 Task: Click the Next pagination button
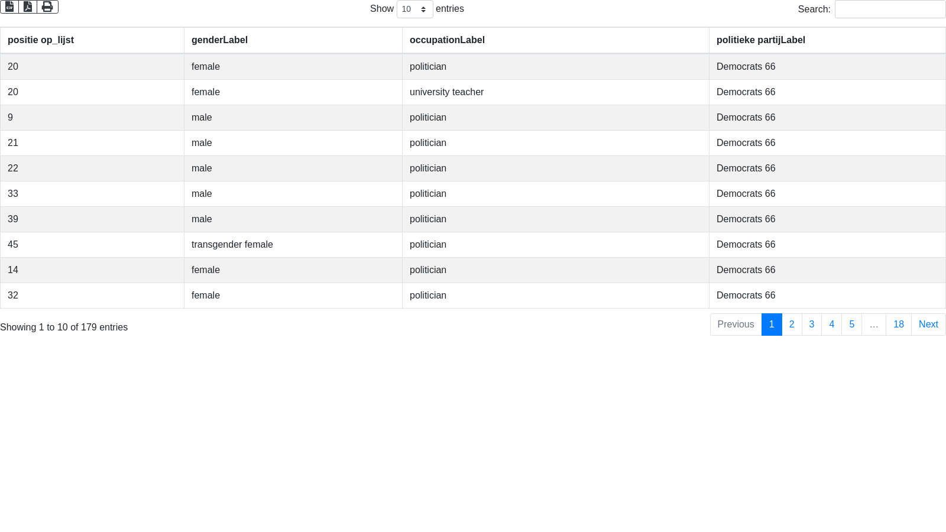pyautogui.click(x=928, y=325)
